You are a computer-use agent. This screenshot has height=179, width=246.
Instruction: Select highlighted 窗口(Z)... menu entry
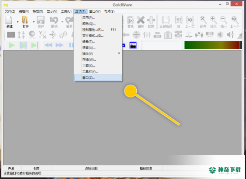point(98,77)
